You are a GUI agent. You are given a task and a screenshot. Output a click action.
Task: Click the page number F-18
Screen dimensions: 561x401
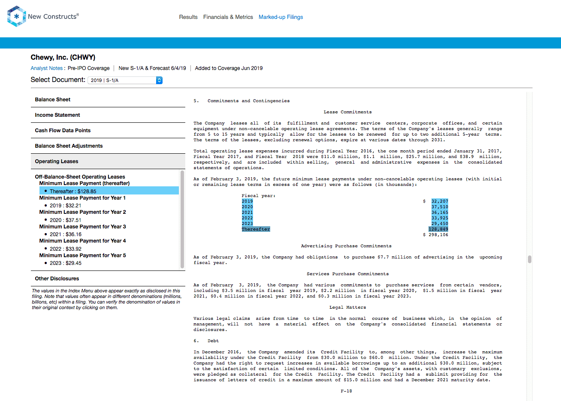[x=346, y=391]
